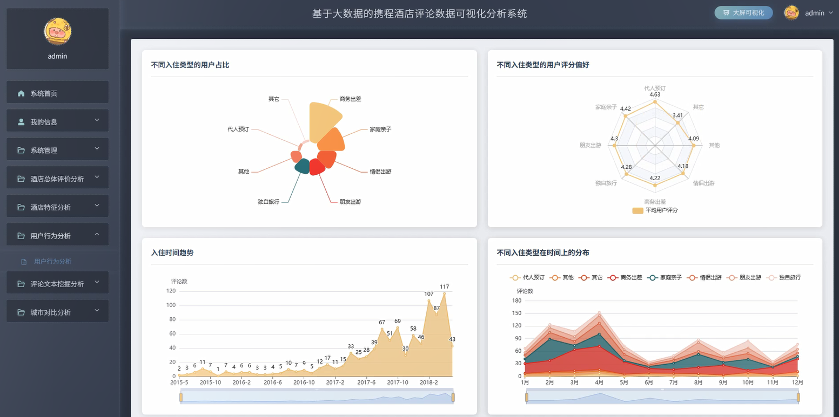
Task: Open 酒店特征分析 menu item
Action: click(x=58, y=206)
